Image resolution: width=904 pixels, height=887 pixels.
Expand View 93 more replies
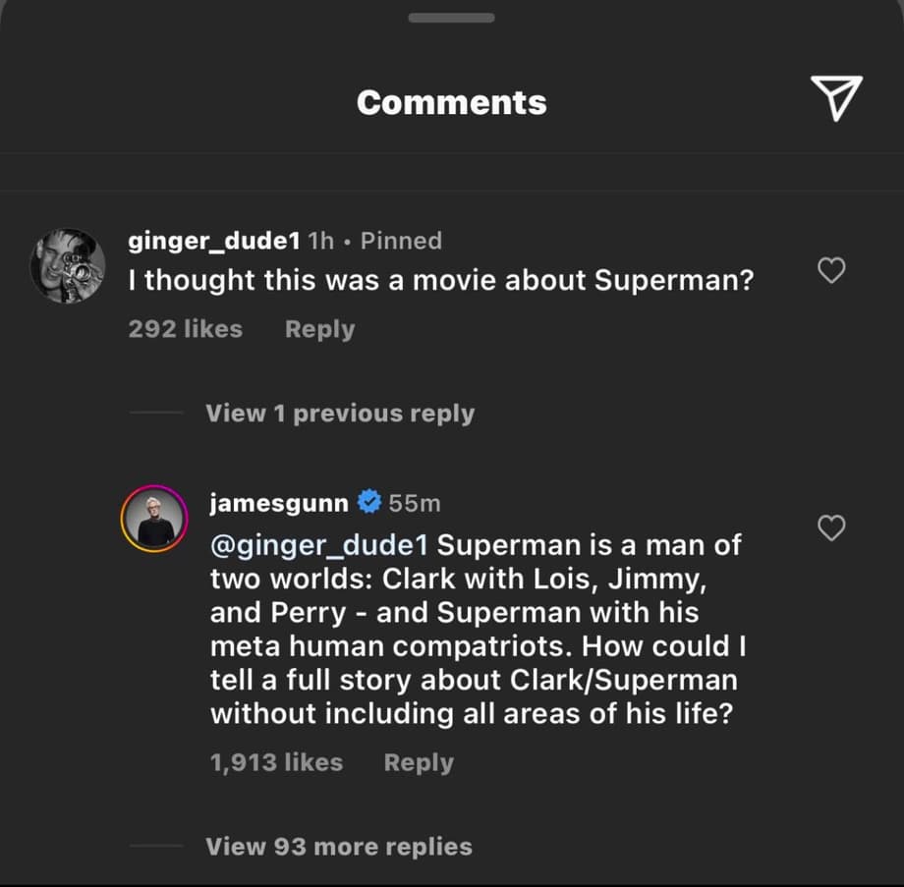pyautogui.click(x=338, y=846)
